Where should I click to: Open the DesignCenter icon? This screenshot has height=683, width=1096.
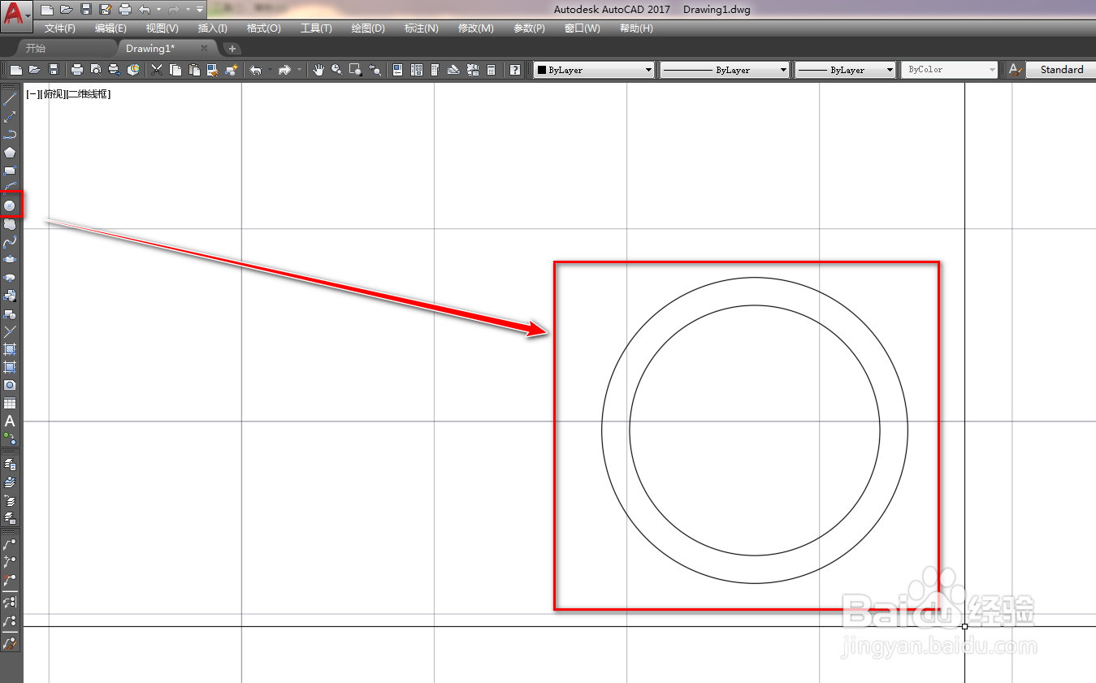[416, 70]
